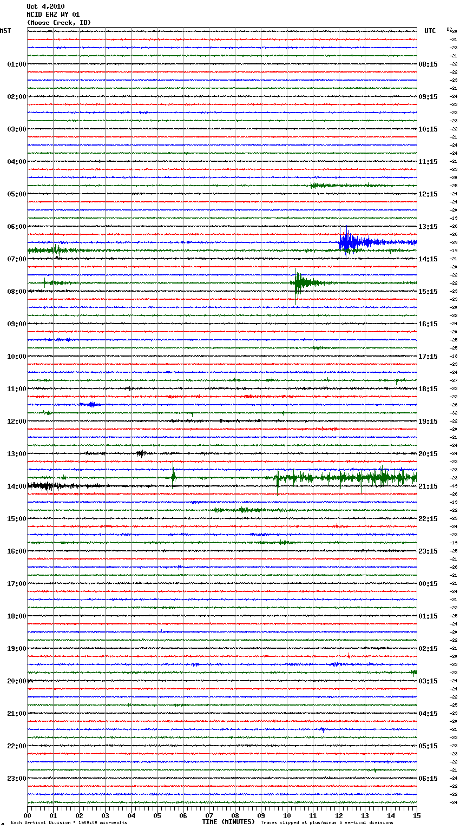460x830 pixels.
Task: Select the '21:00' MST row label
Action: (x=17, y=714)
